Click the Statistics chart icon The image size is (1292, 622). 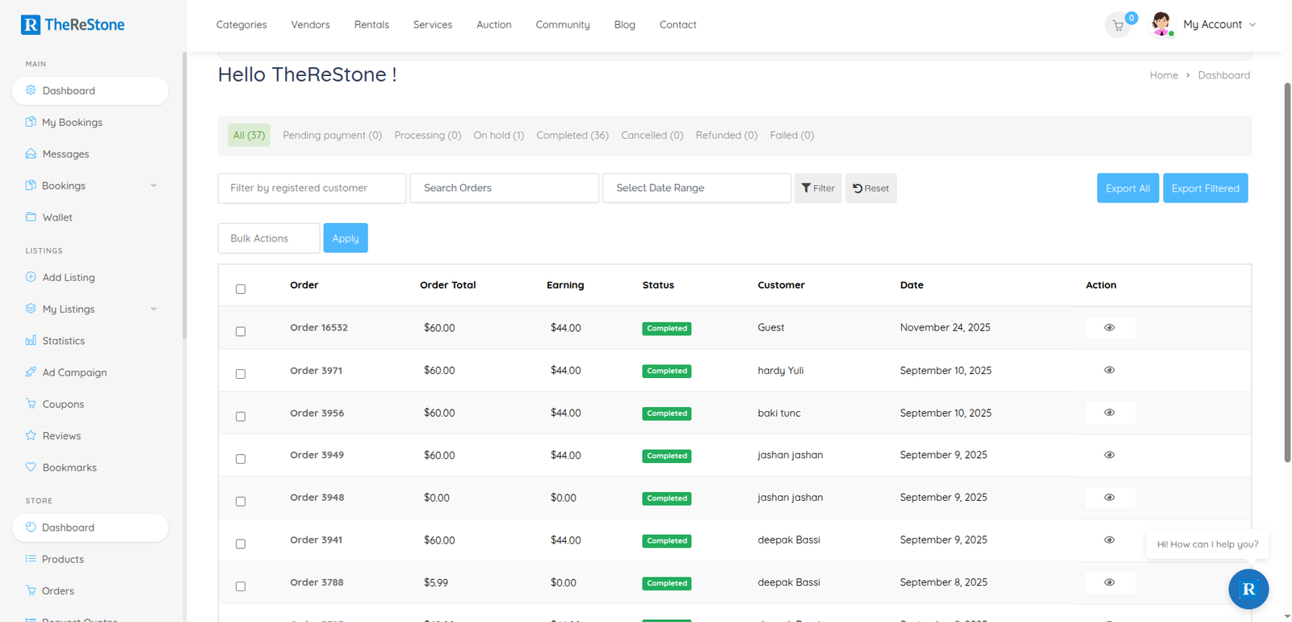click(31, 341)
